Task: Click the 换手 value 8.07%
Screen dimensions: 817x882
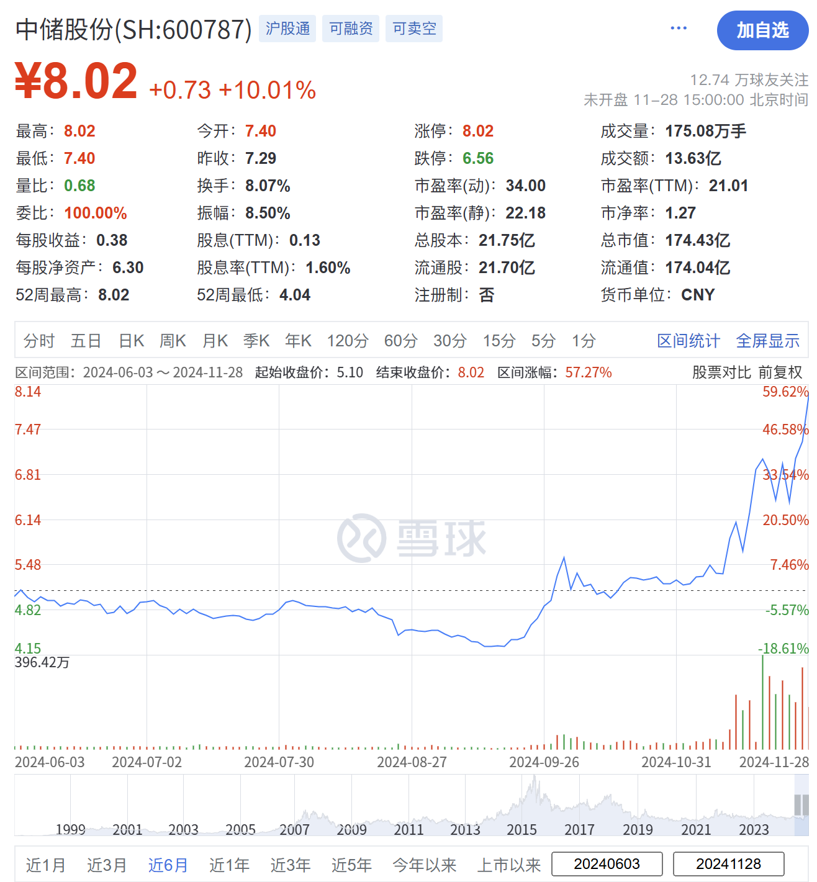Action: click(x=268, y=186)
